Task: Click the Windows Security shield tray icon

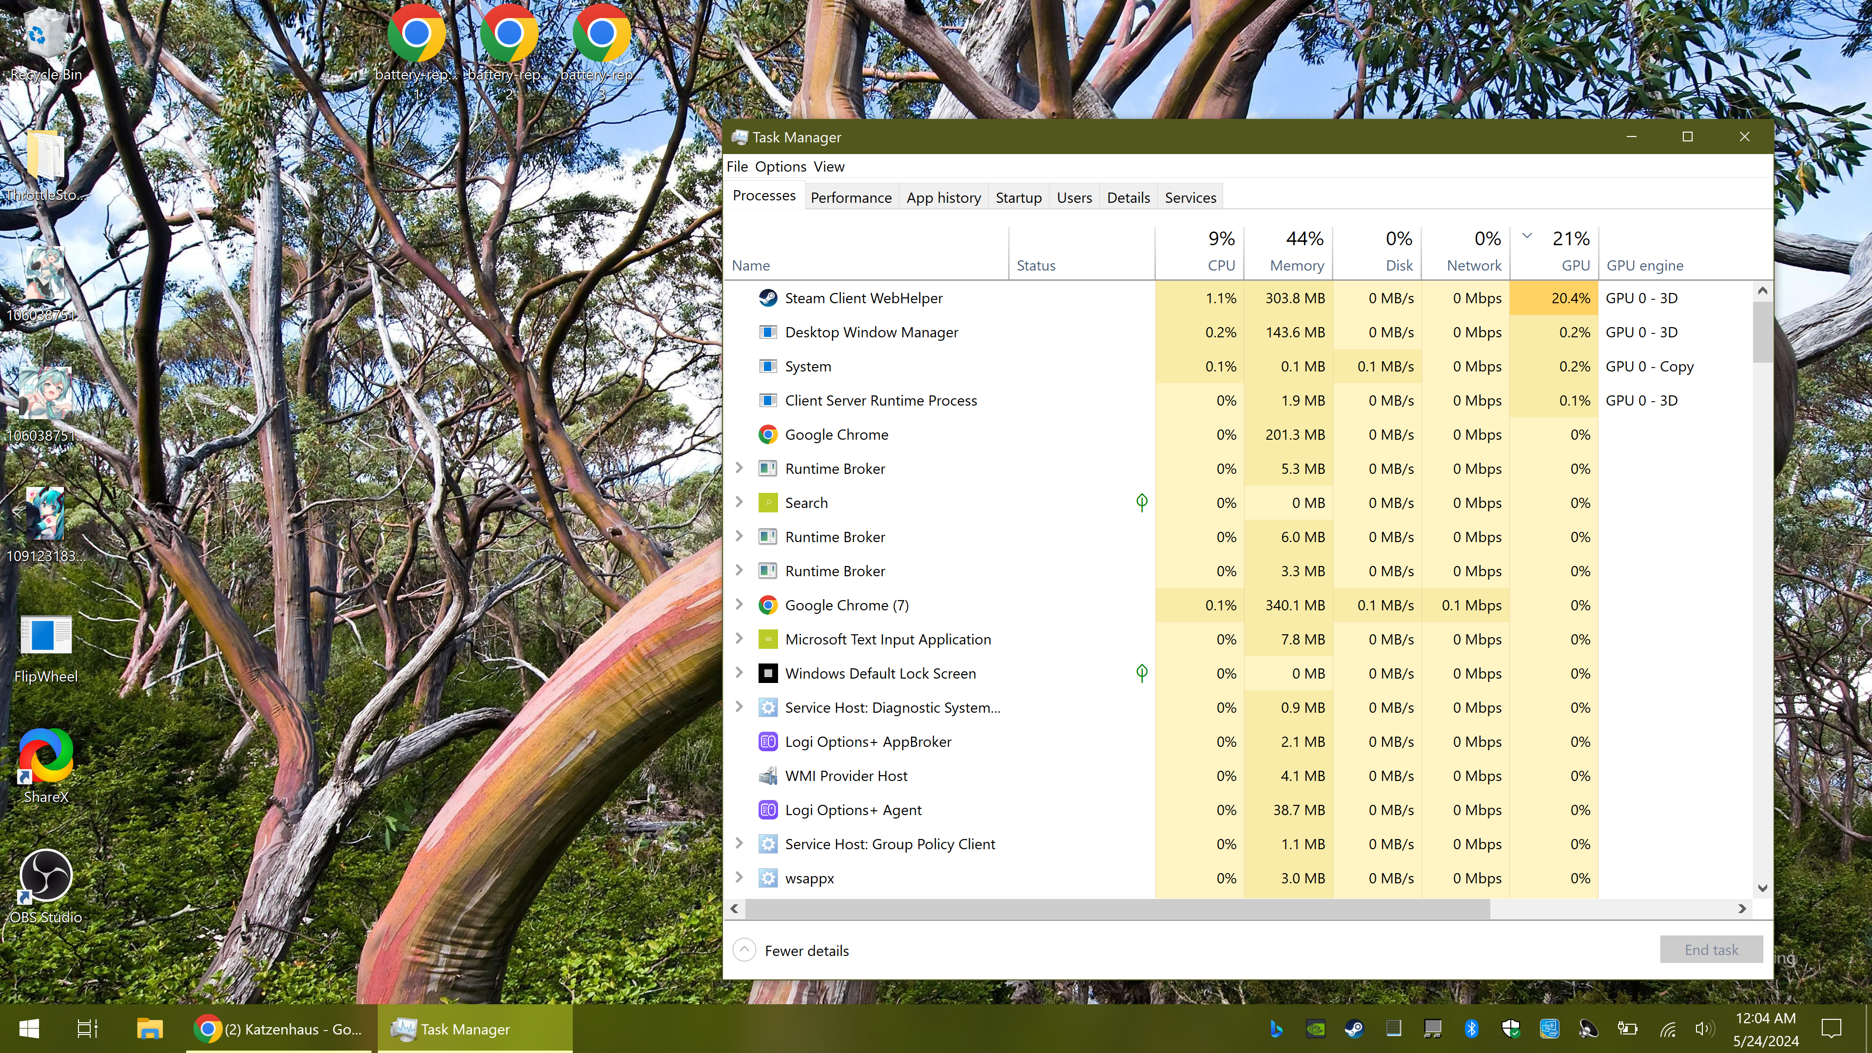Action: (1511, 1028)
